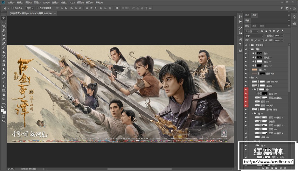Select the Healing Brush tool

[x=3, y=43]
